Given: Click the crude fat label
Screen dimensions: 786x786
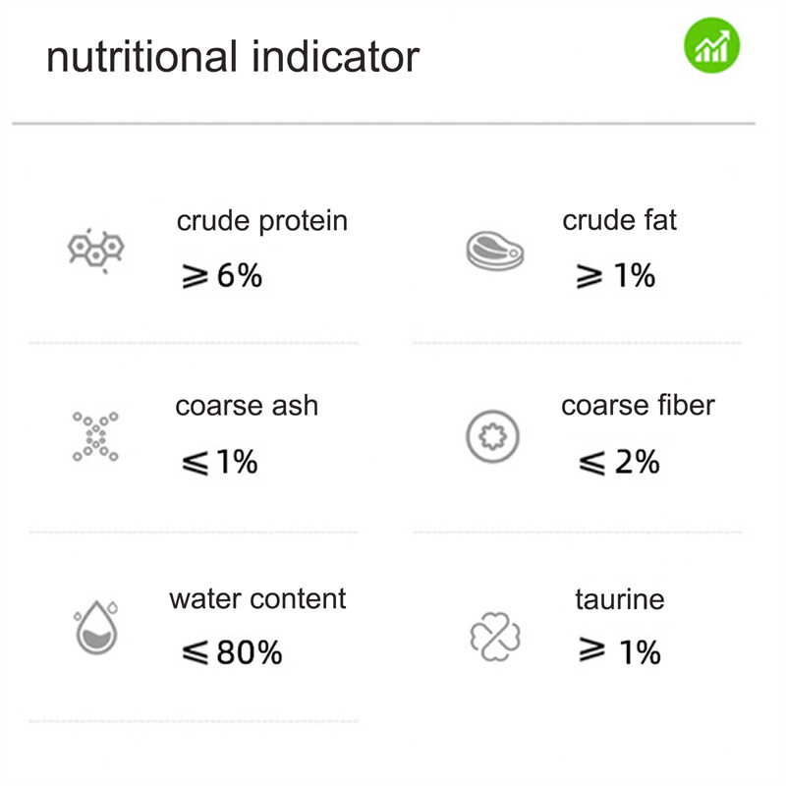Looking at the screenshot, I should coord(620,220).
